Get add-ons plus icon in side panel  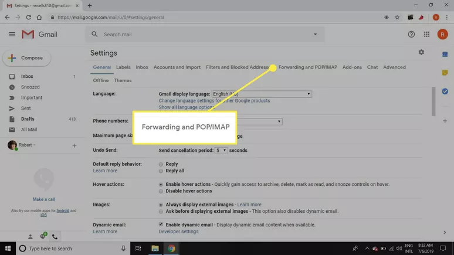click(x=445, y=121)
